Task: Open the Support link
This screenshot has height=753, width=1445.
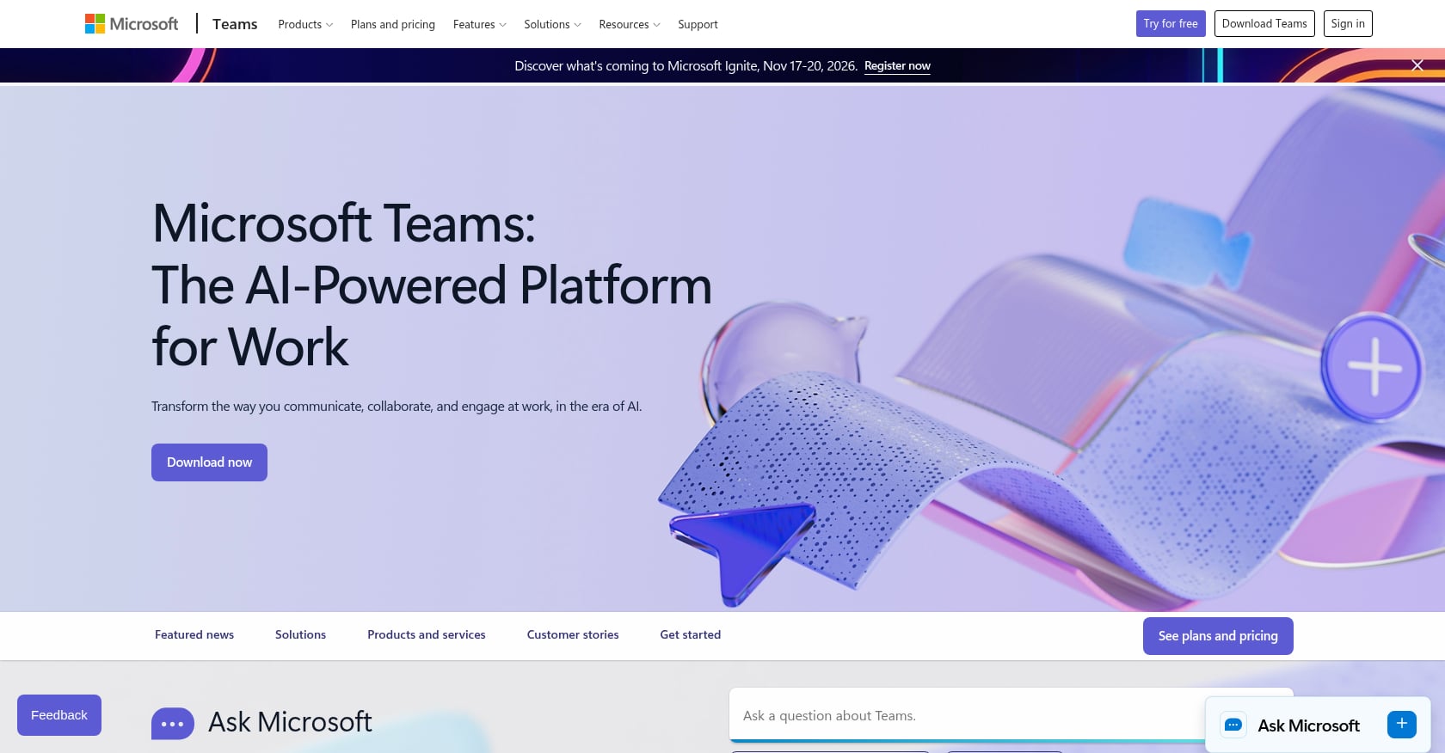Action: point(698,24)
